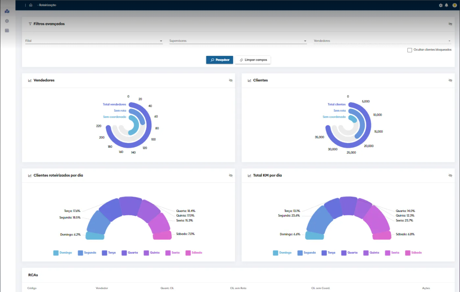
Task: Open the user profile avatar
Action: [454, 5]
